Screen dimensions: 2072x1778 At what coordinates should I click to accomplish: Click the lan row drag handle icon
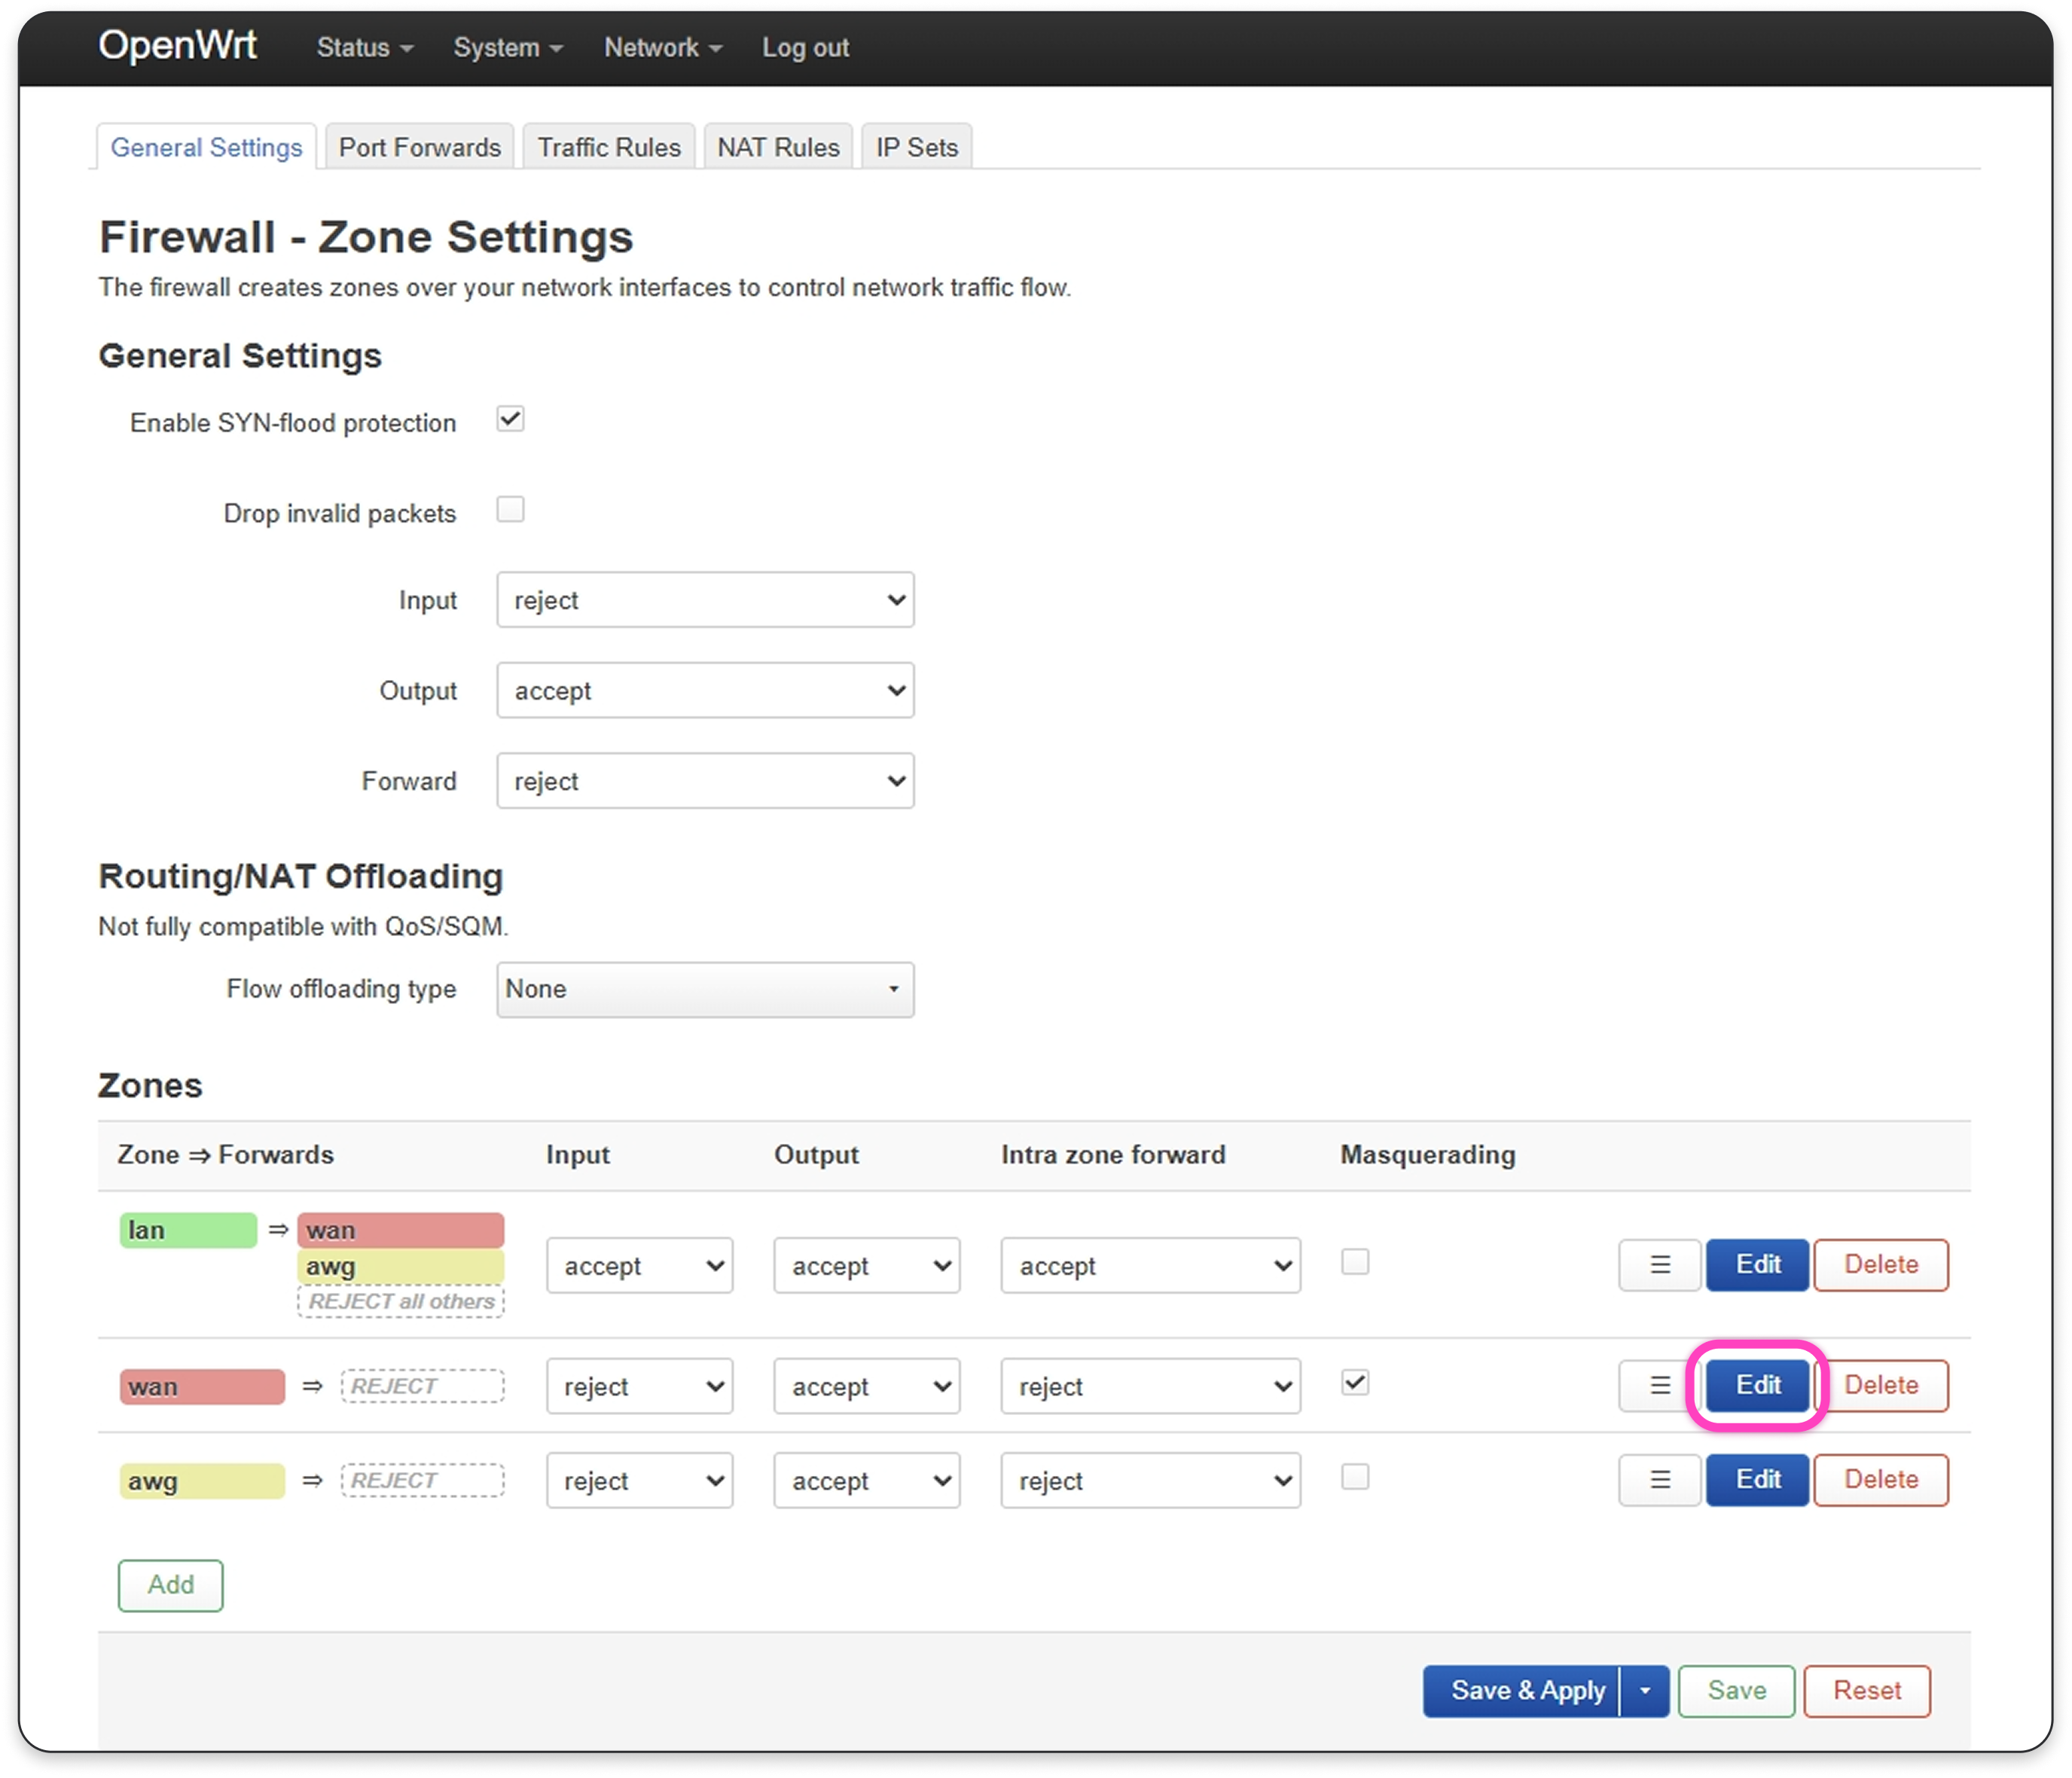(x=1659, y=1265)
